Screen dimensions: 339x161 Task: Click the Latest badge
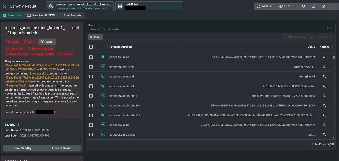(x=47, y=42)
